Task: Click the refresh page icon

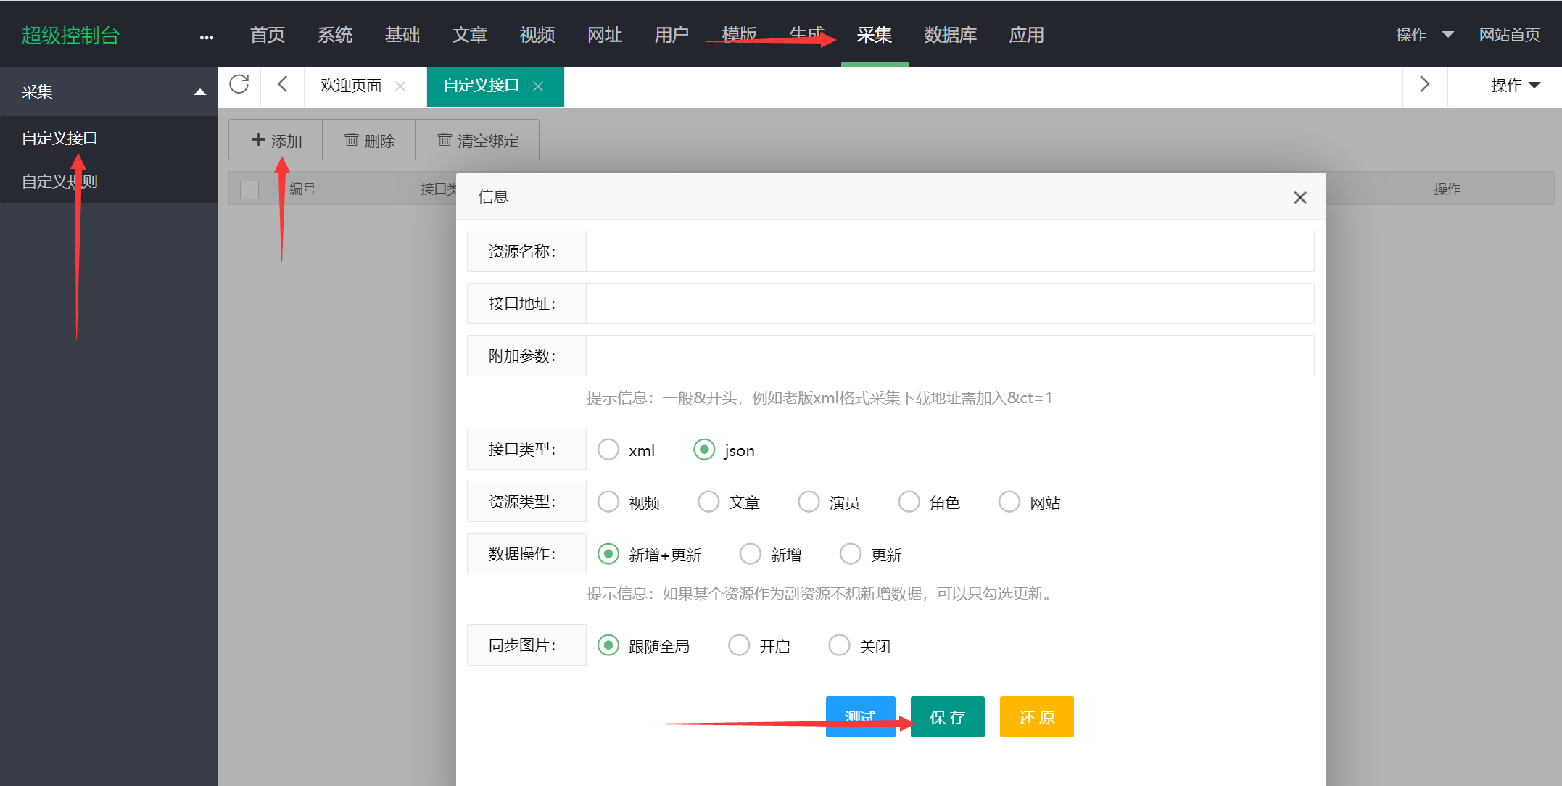Action: click(x=239, y=85)
